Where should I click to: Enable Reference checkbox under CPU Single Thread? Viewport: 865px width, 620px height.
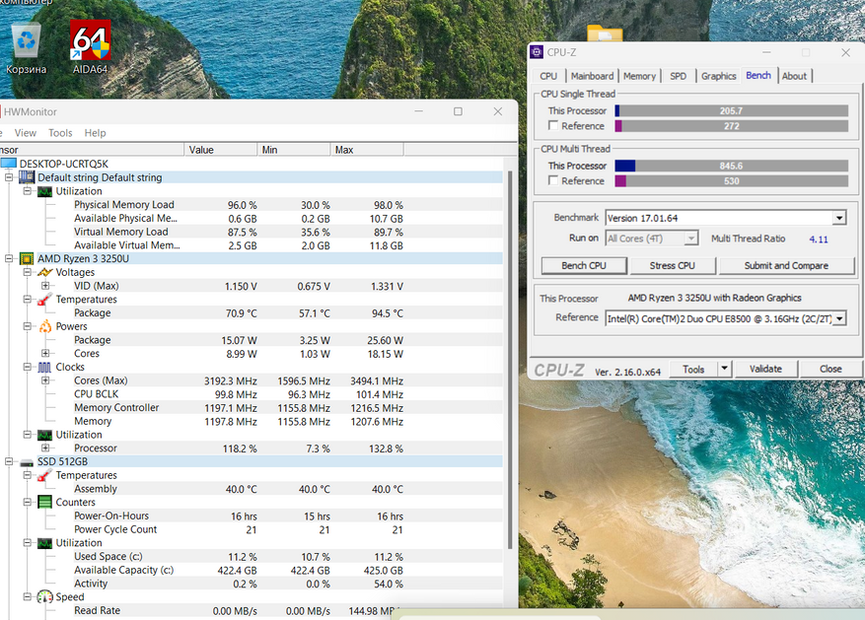553,126
